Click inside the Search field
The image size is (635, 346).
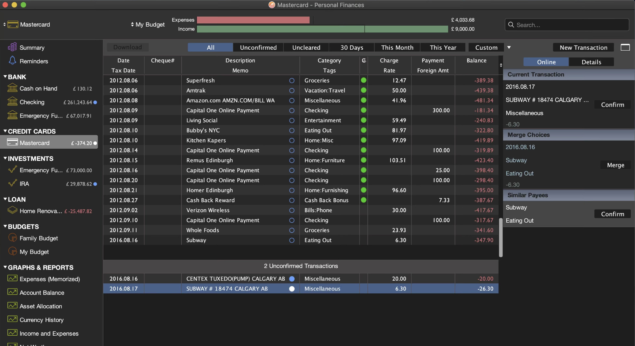[x=566, y=25]
